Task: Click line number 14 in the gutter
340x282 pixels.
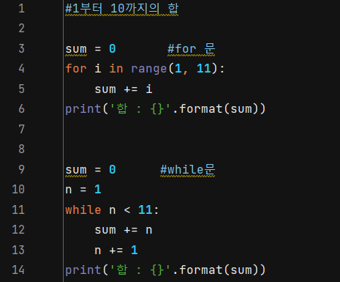Action: 18,270
